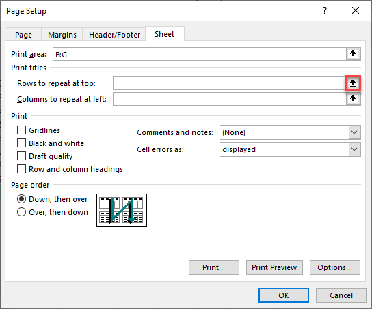
Task: Click the Print Preview button
Action: point(274,267)
